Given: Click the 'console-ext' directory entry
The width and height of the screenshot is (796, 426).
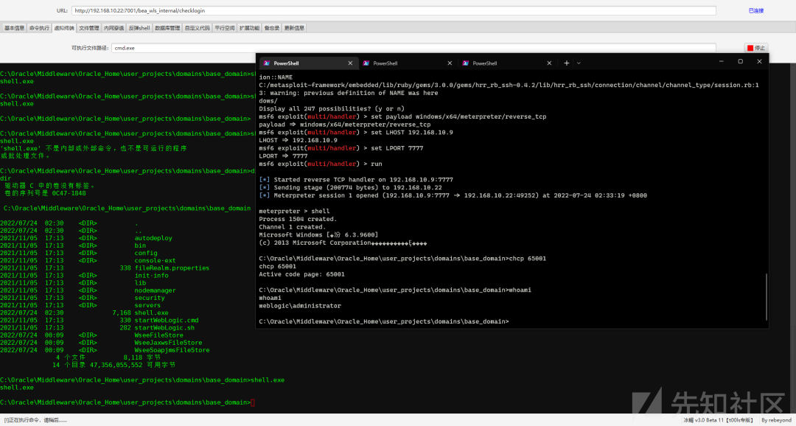Looking at the screenshot, I should [155, 260].
